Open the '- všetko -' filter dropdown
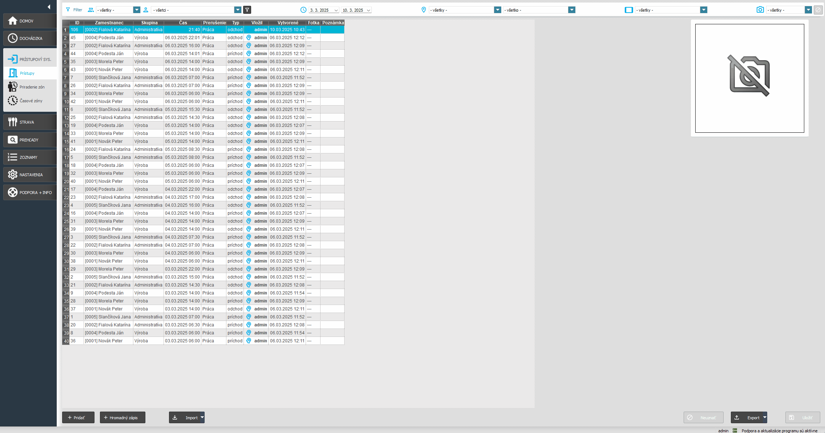 click(x=572, y=10)
